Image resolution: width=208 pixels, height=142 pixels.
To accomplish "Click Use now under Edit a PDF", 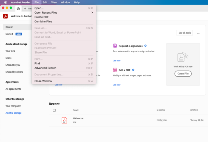I will [117, 85].
